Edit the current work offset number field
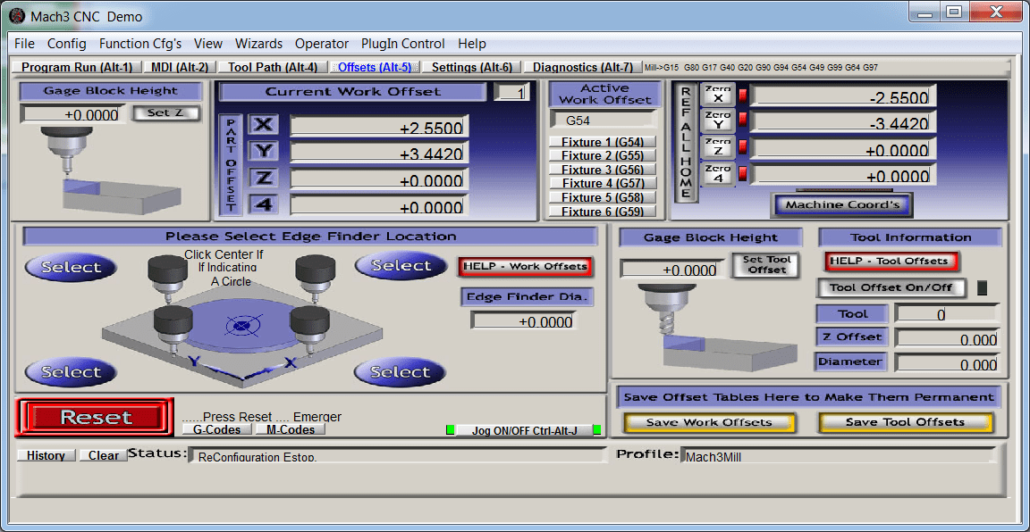1030x532 pixels. (x=511, y=93)
